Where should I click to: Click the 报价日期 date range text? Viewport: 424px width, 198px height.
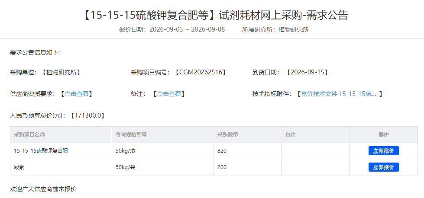point(172,30)
